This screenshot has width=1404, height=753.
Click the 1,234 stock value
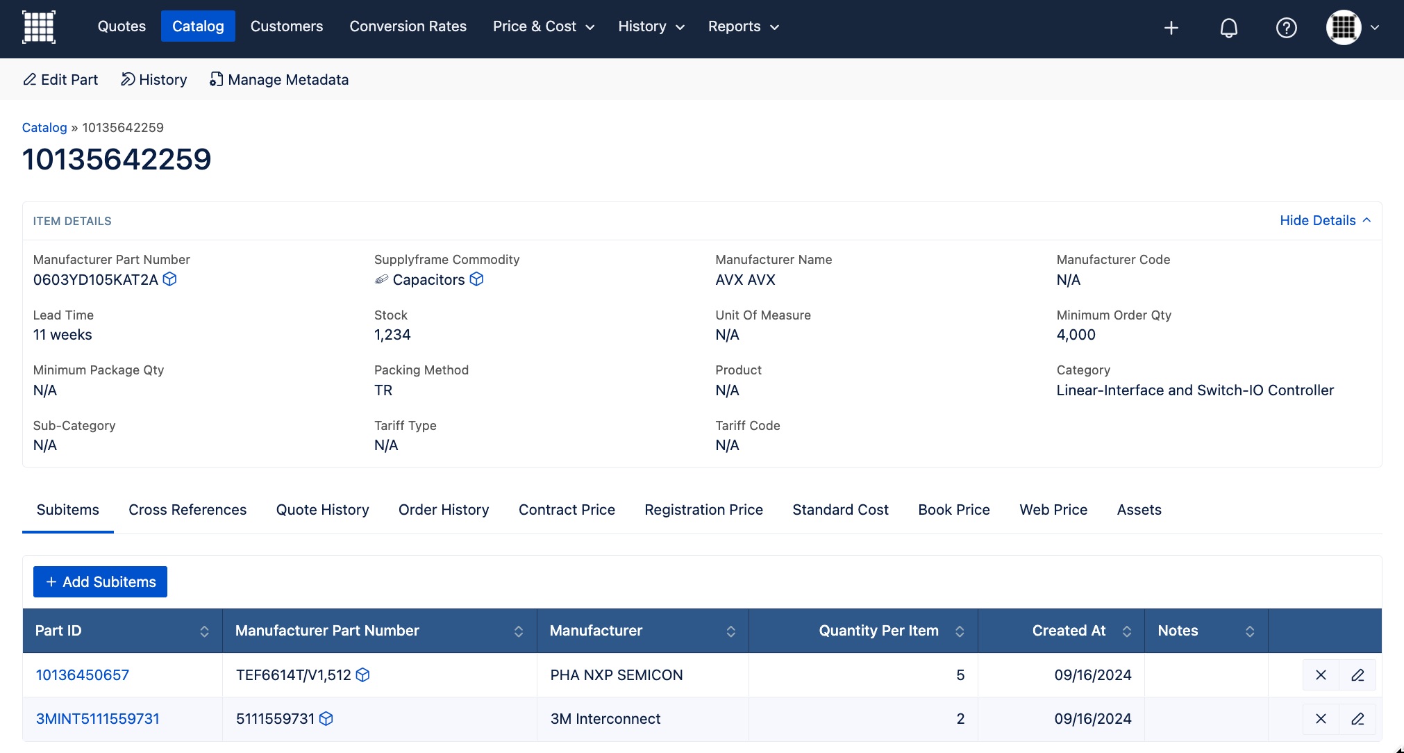(x=392, y=335)
